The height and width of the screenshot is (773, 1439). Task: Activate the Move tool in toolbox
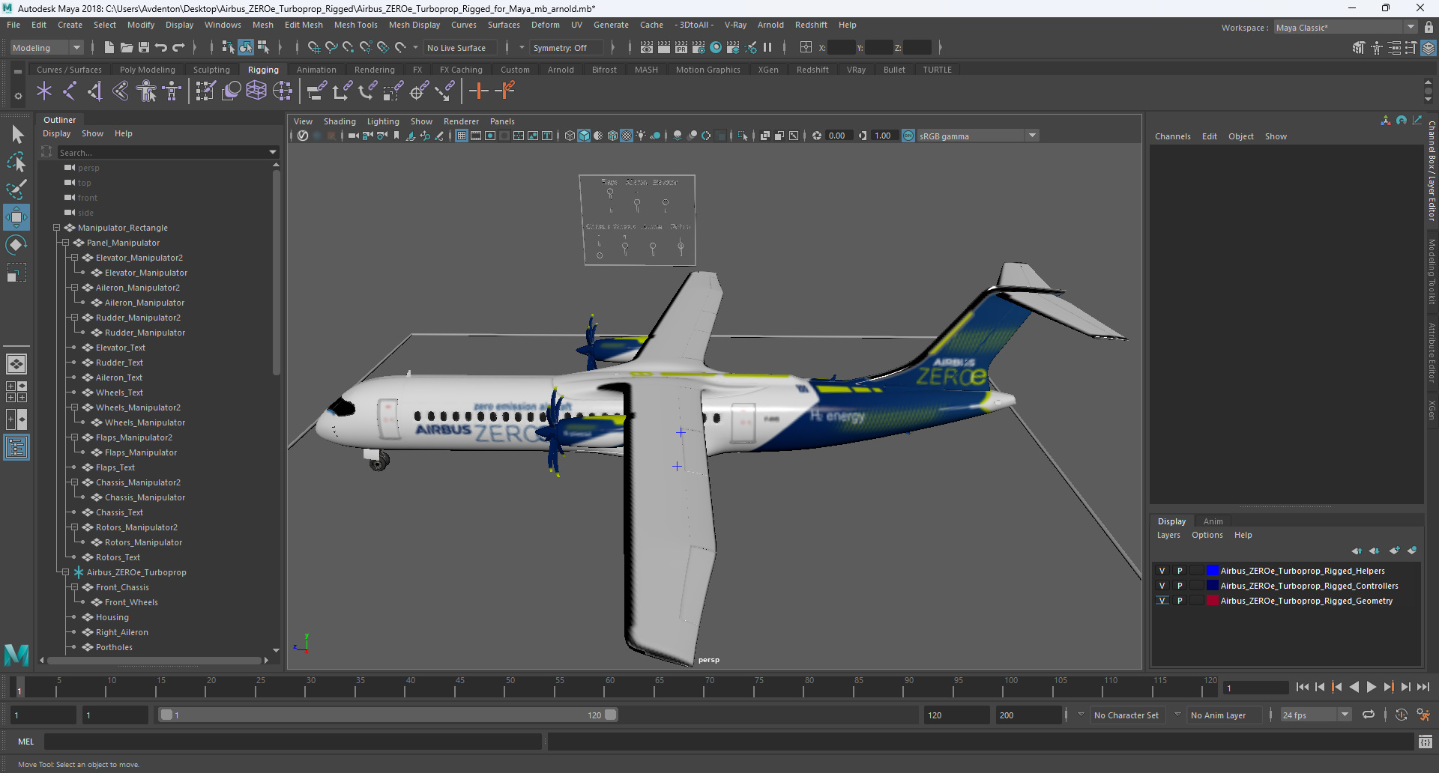click(x=16, y=217)
